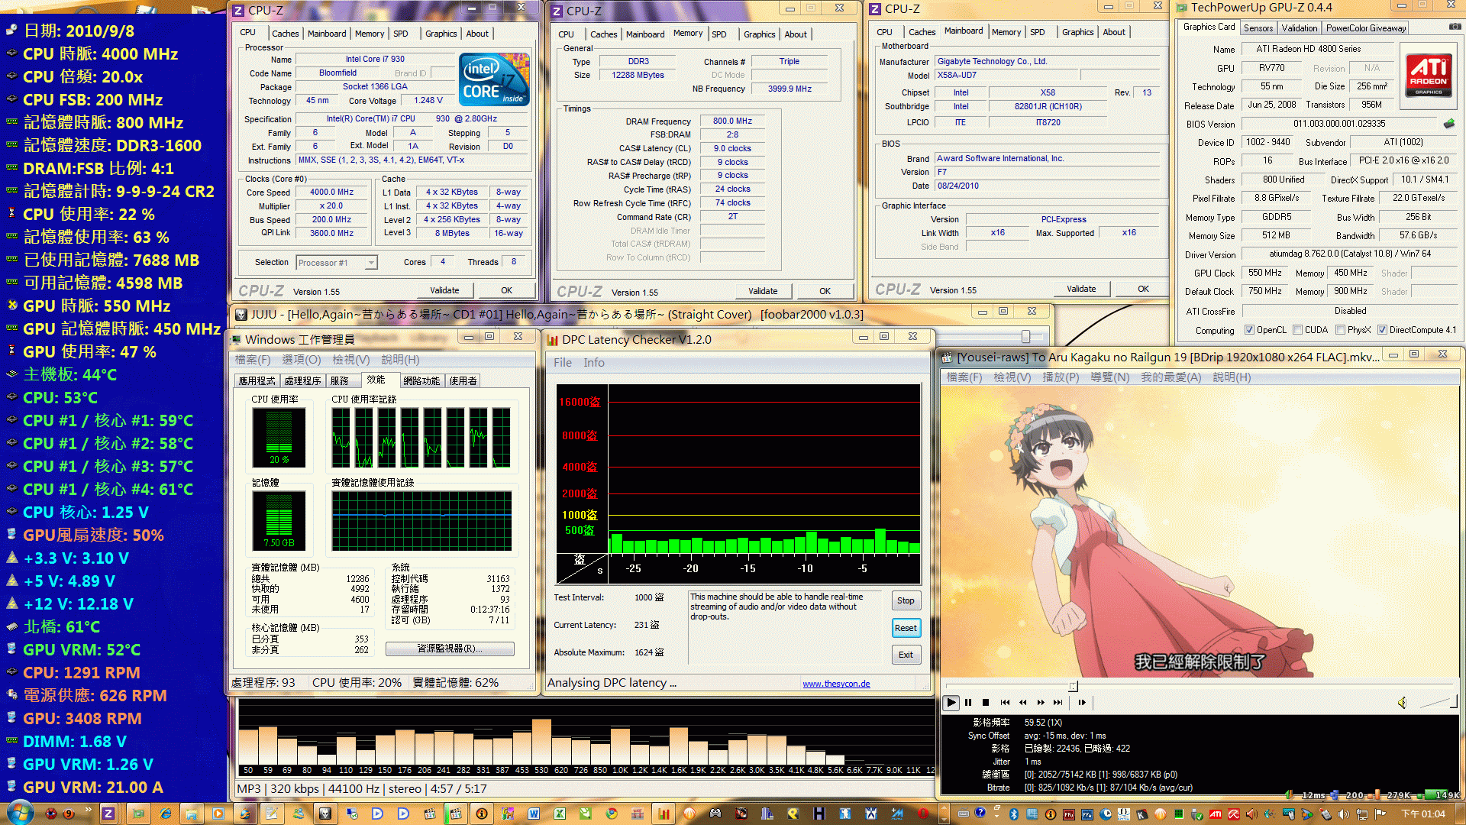Exit the DPC Latency Checker

[x=906, y=655]
